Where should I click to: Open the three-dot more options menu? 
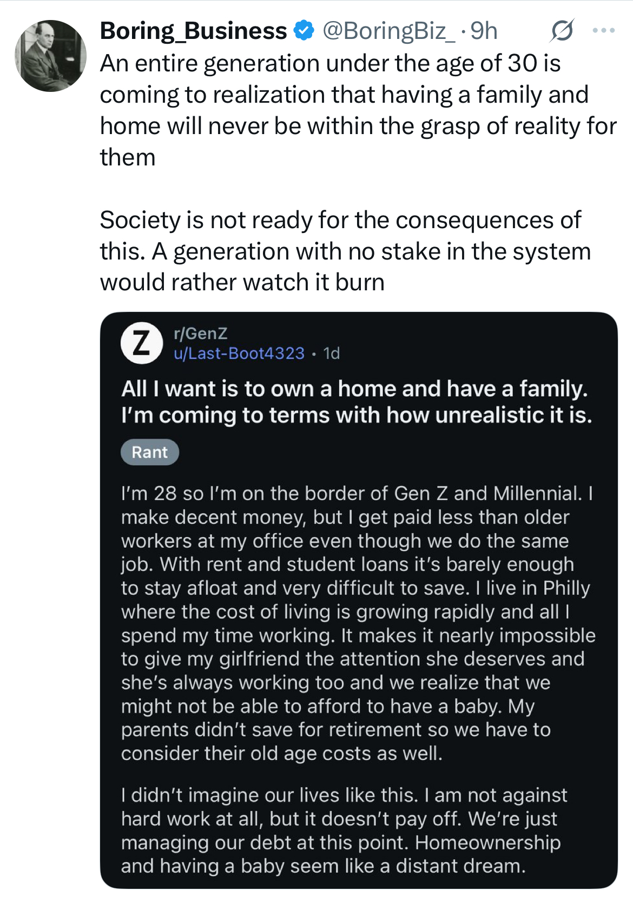click(603, 31)
